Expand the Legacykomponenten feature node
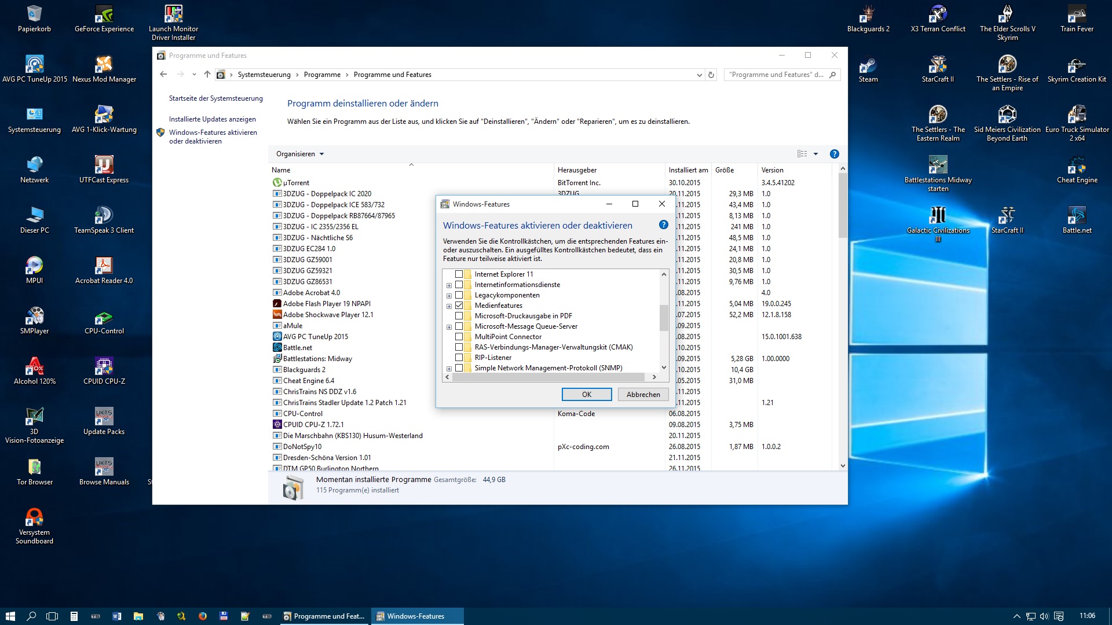This screenshot has width=1112, height=625. pos(449,296)
